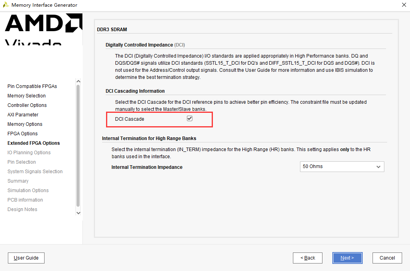Viewport: 410px width, 271px height.
Task: Click the sidebar scroll up arrow
Action: (78, 81)
